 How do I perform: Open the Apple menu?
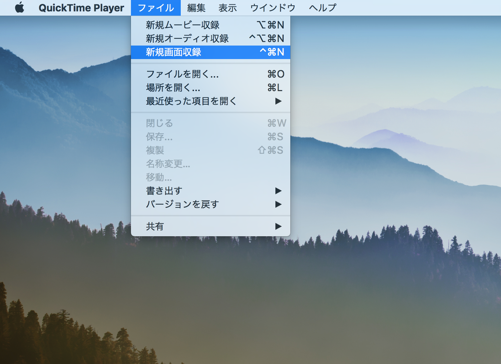pos(20,7)
